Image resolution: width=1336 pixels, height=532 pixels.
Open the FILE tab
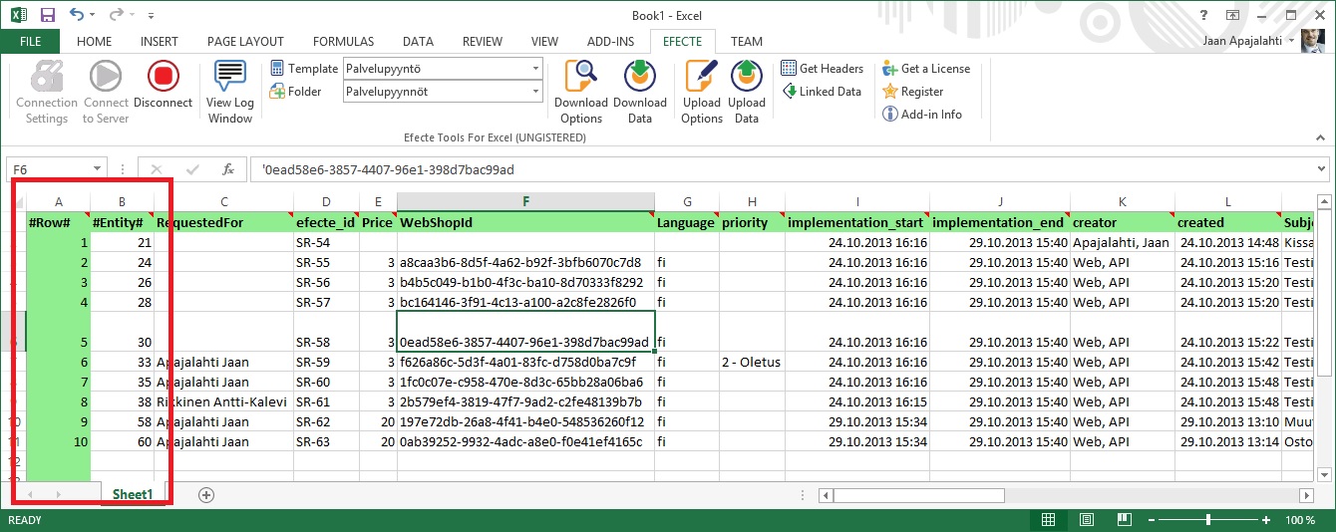pos(30,42)
